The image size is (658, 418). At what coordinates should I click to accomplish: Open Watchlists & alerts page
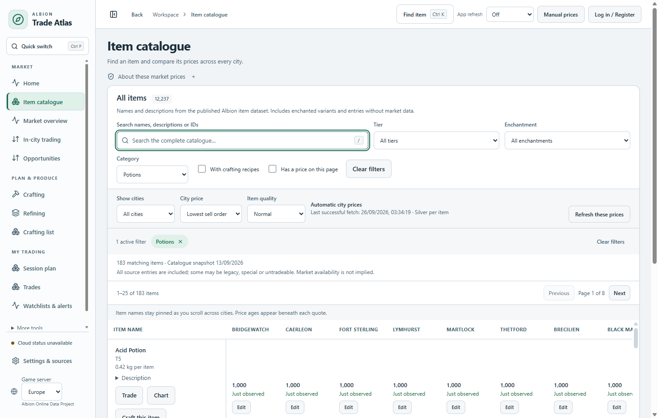pos(46,306)
